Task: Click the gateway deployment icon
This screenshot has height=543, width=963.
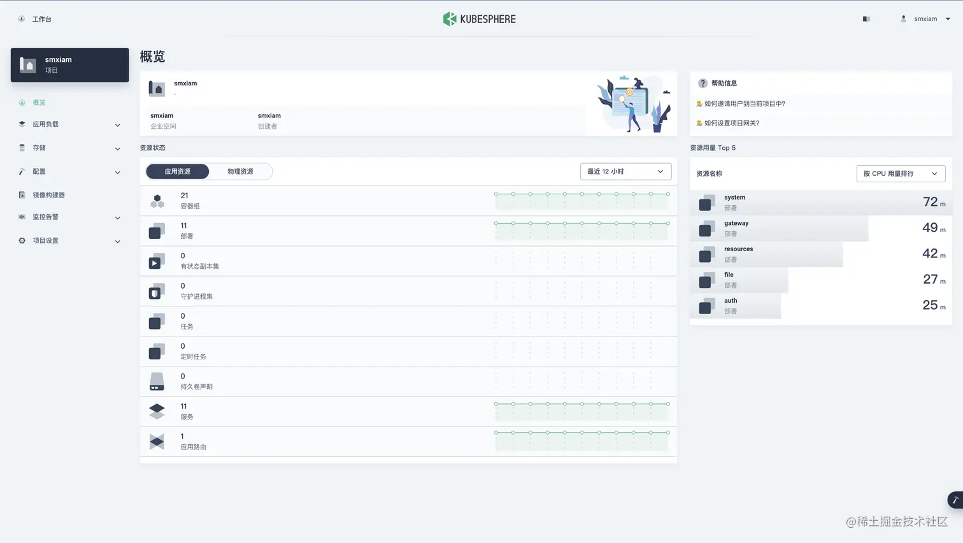Action: coord(707,229)
